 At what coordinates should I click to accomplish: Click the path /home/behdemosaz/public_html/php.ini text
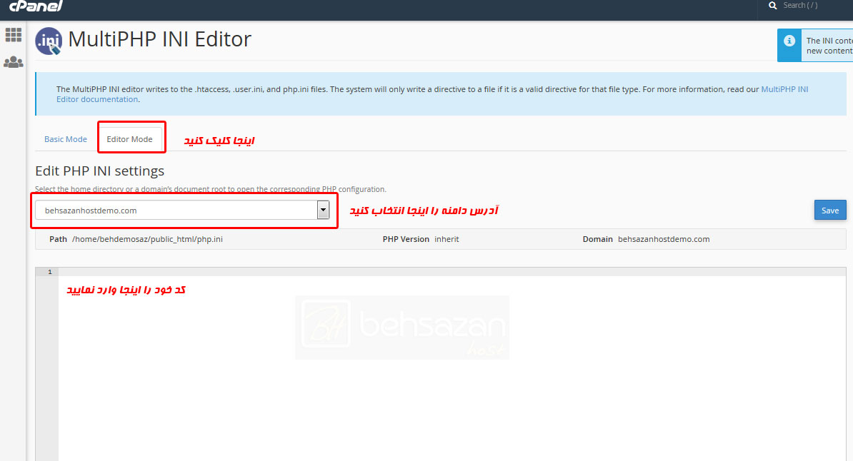(147, 239)
